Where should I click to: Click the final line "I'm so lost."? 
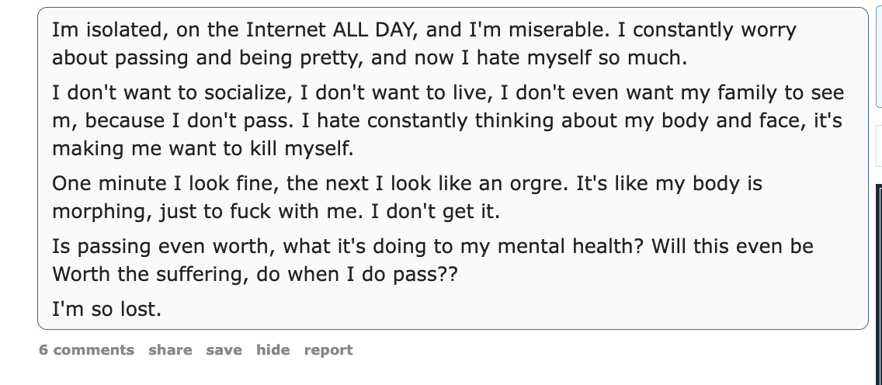107,309
